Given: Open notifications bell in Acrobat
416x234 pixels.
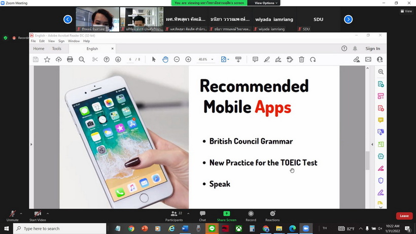Looking at the screenshot, I should 355,48.
